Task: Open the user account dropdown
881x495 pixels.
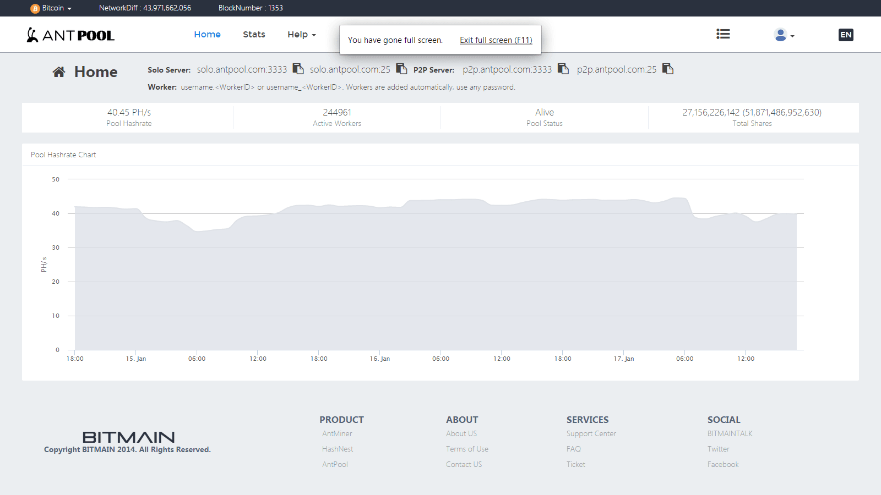Action: click(x=784, y=35)
